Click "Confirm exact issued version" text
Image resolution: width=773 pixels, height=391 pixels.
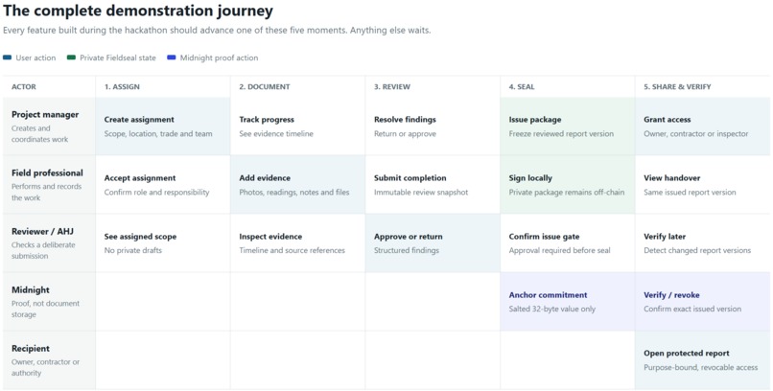coord(692,309)
